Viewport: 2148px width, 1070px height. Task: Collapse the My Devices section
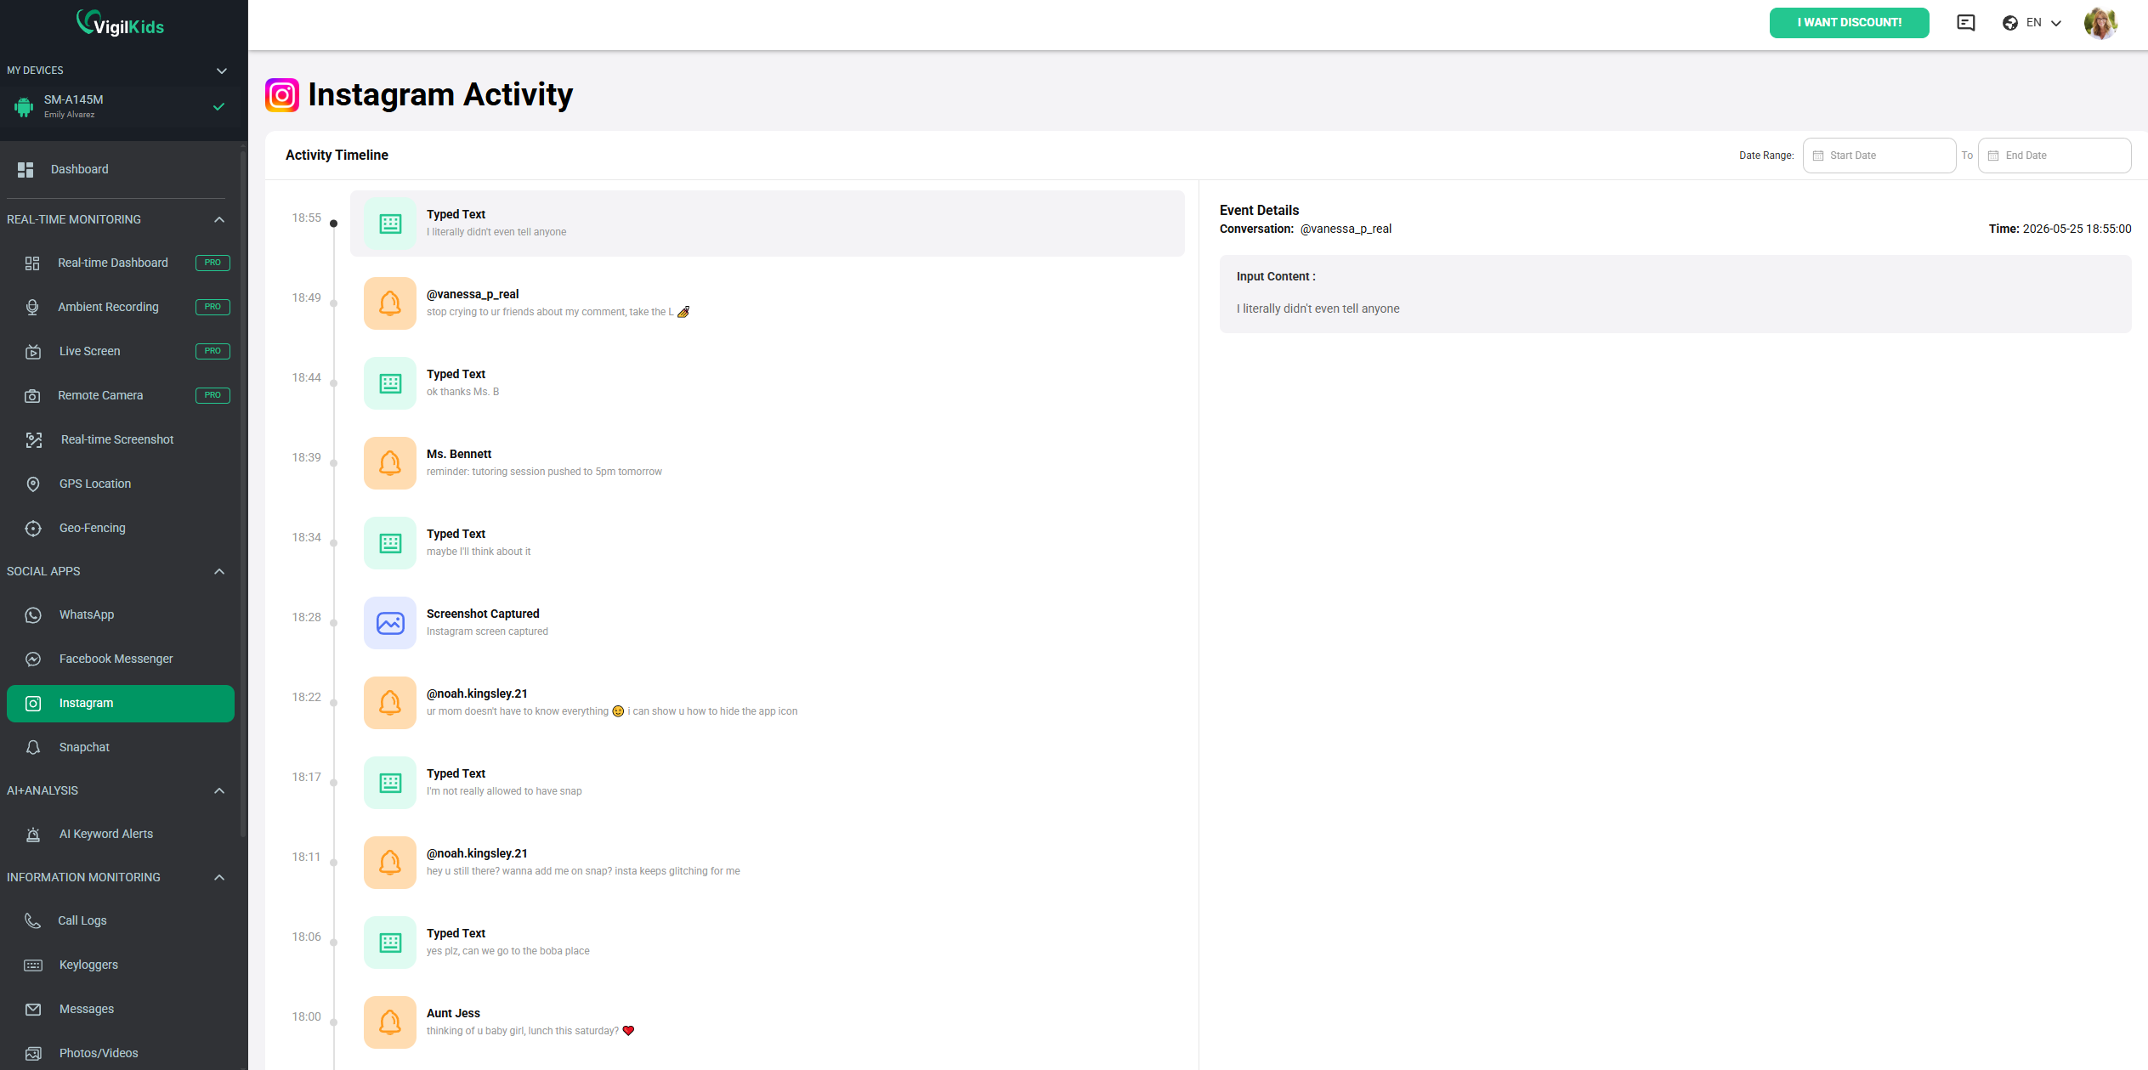[221, 71]
